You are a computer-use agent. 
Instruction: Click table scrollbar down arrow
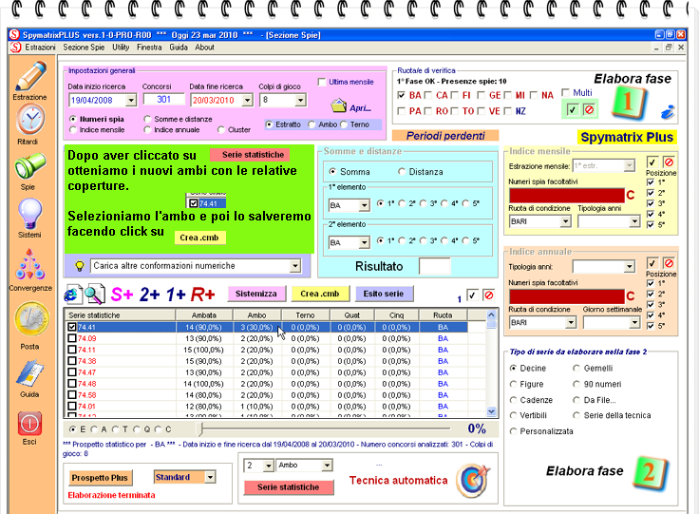491,411
